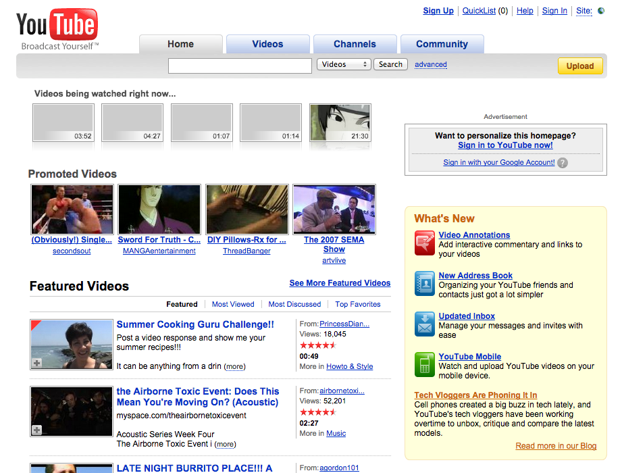Image resolution: width=622 pixels, height=473 pixels.
Task: Open agordon101 uploader profile link
Action: pos(339,468)
